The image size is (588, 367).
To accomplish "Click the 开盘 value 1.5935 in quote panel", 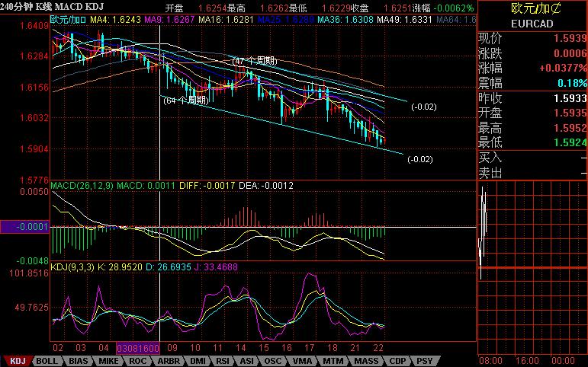I will coord(570,113).
